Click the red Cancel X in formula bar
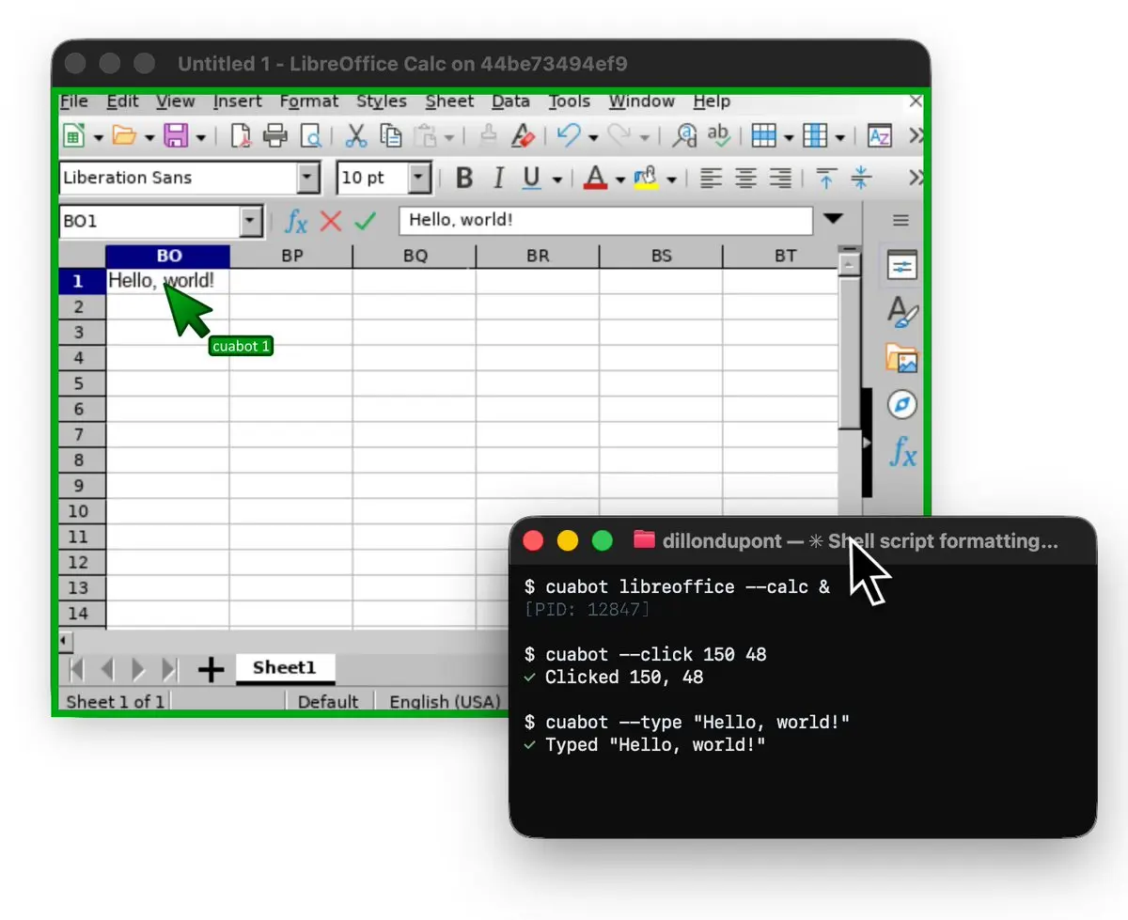 (x=331, y=222)
